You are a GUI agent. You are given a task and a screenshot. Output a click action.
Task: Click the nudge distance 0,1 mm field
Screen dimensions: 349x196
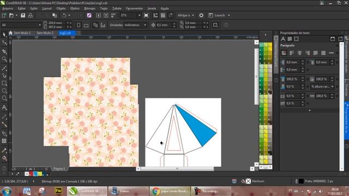pos(164,25)
